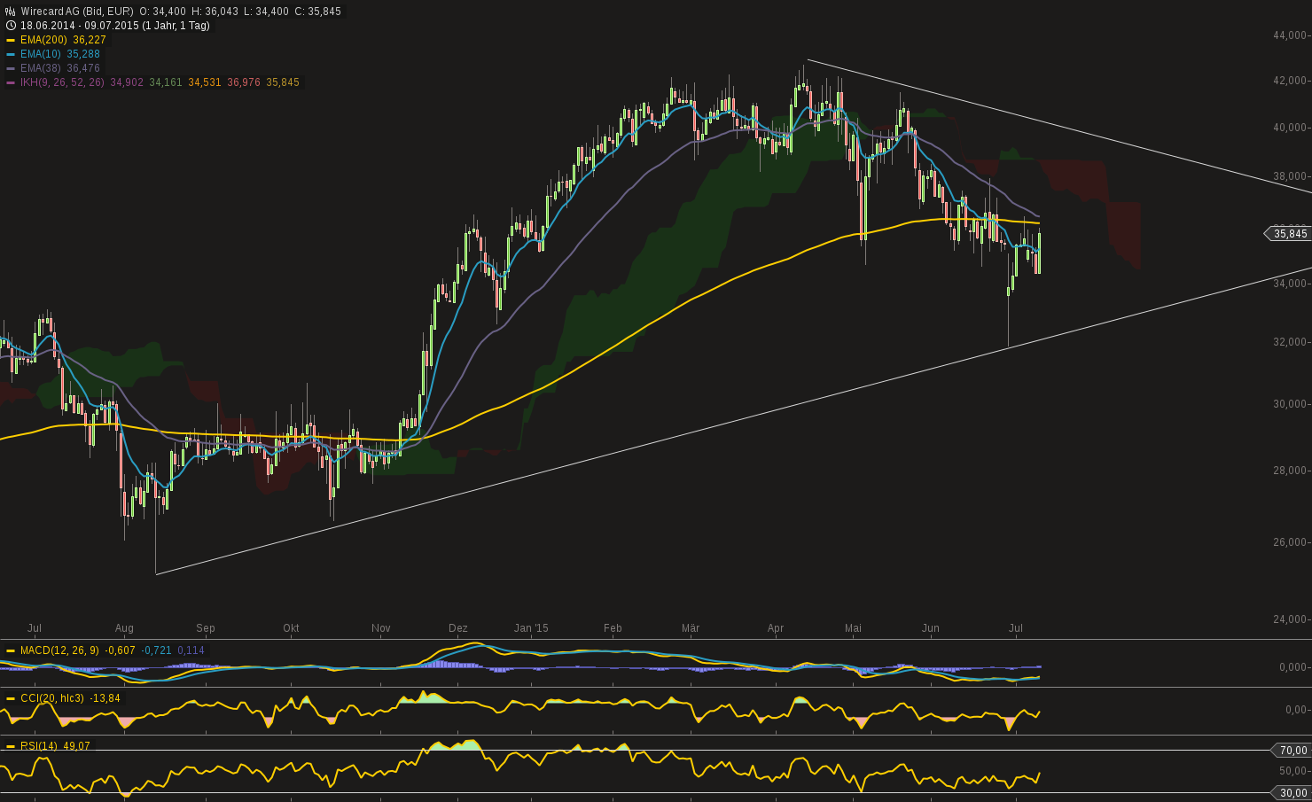Click the RSI 70,00 overbought level tag
1312x802 pixels.
(1291, 751)
